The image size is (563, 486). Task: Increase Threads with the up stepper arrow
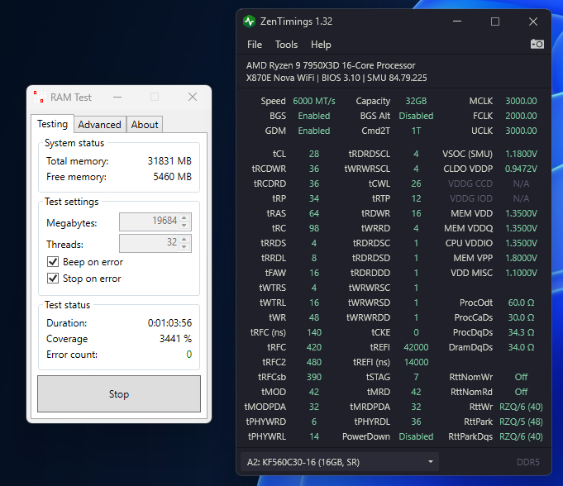tap(184, 239)
